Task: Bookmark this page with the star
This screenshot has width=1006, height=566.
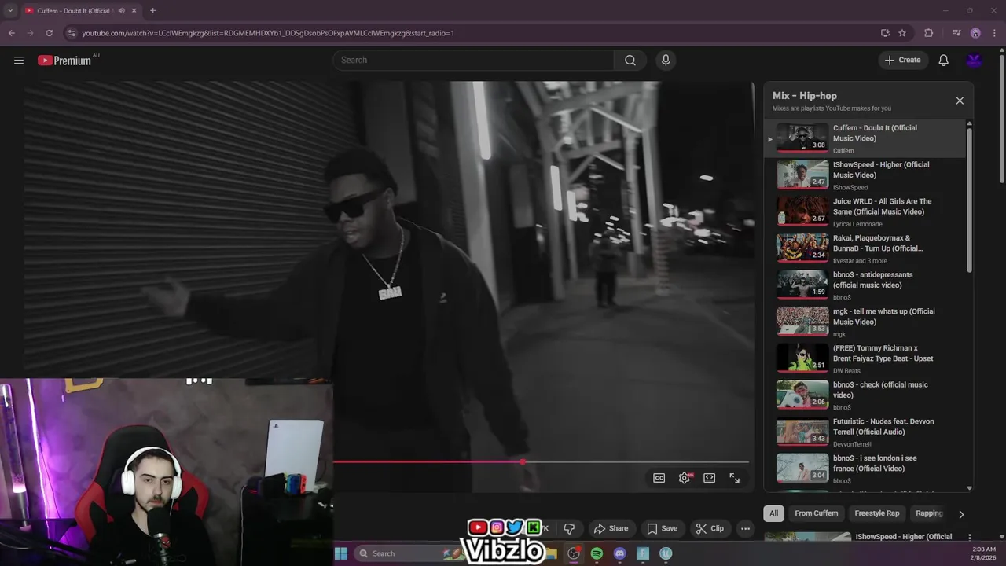Action: [902, 33]
